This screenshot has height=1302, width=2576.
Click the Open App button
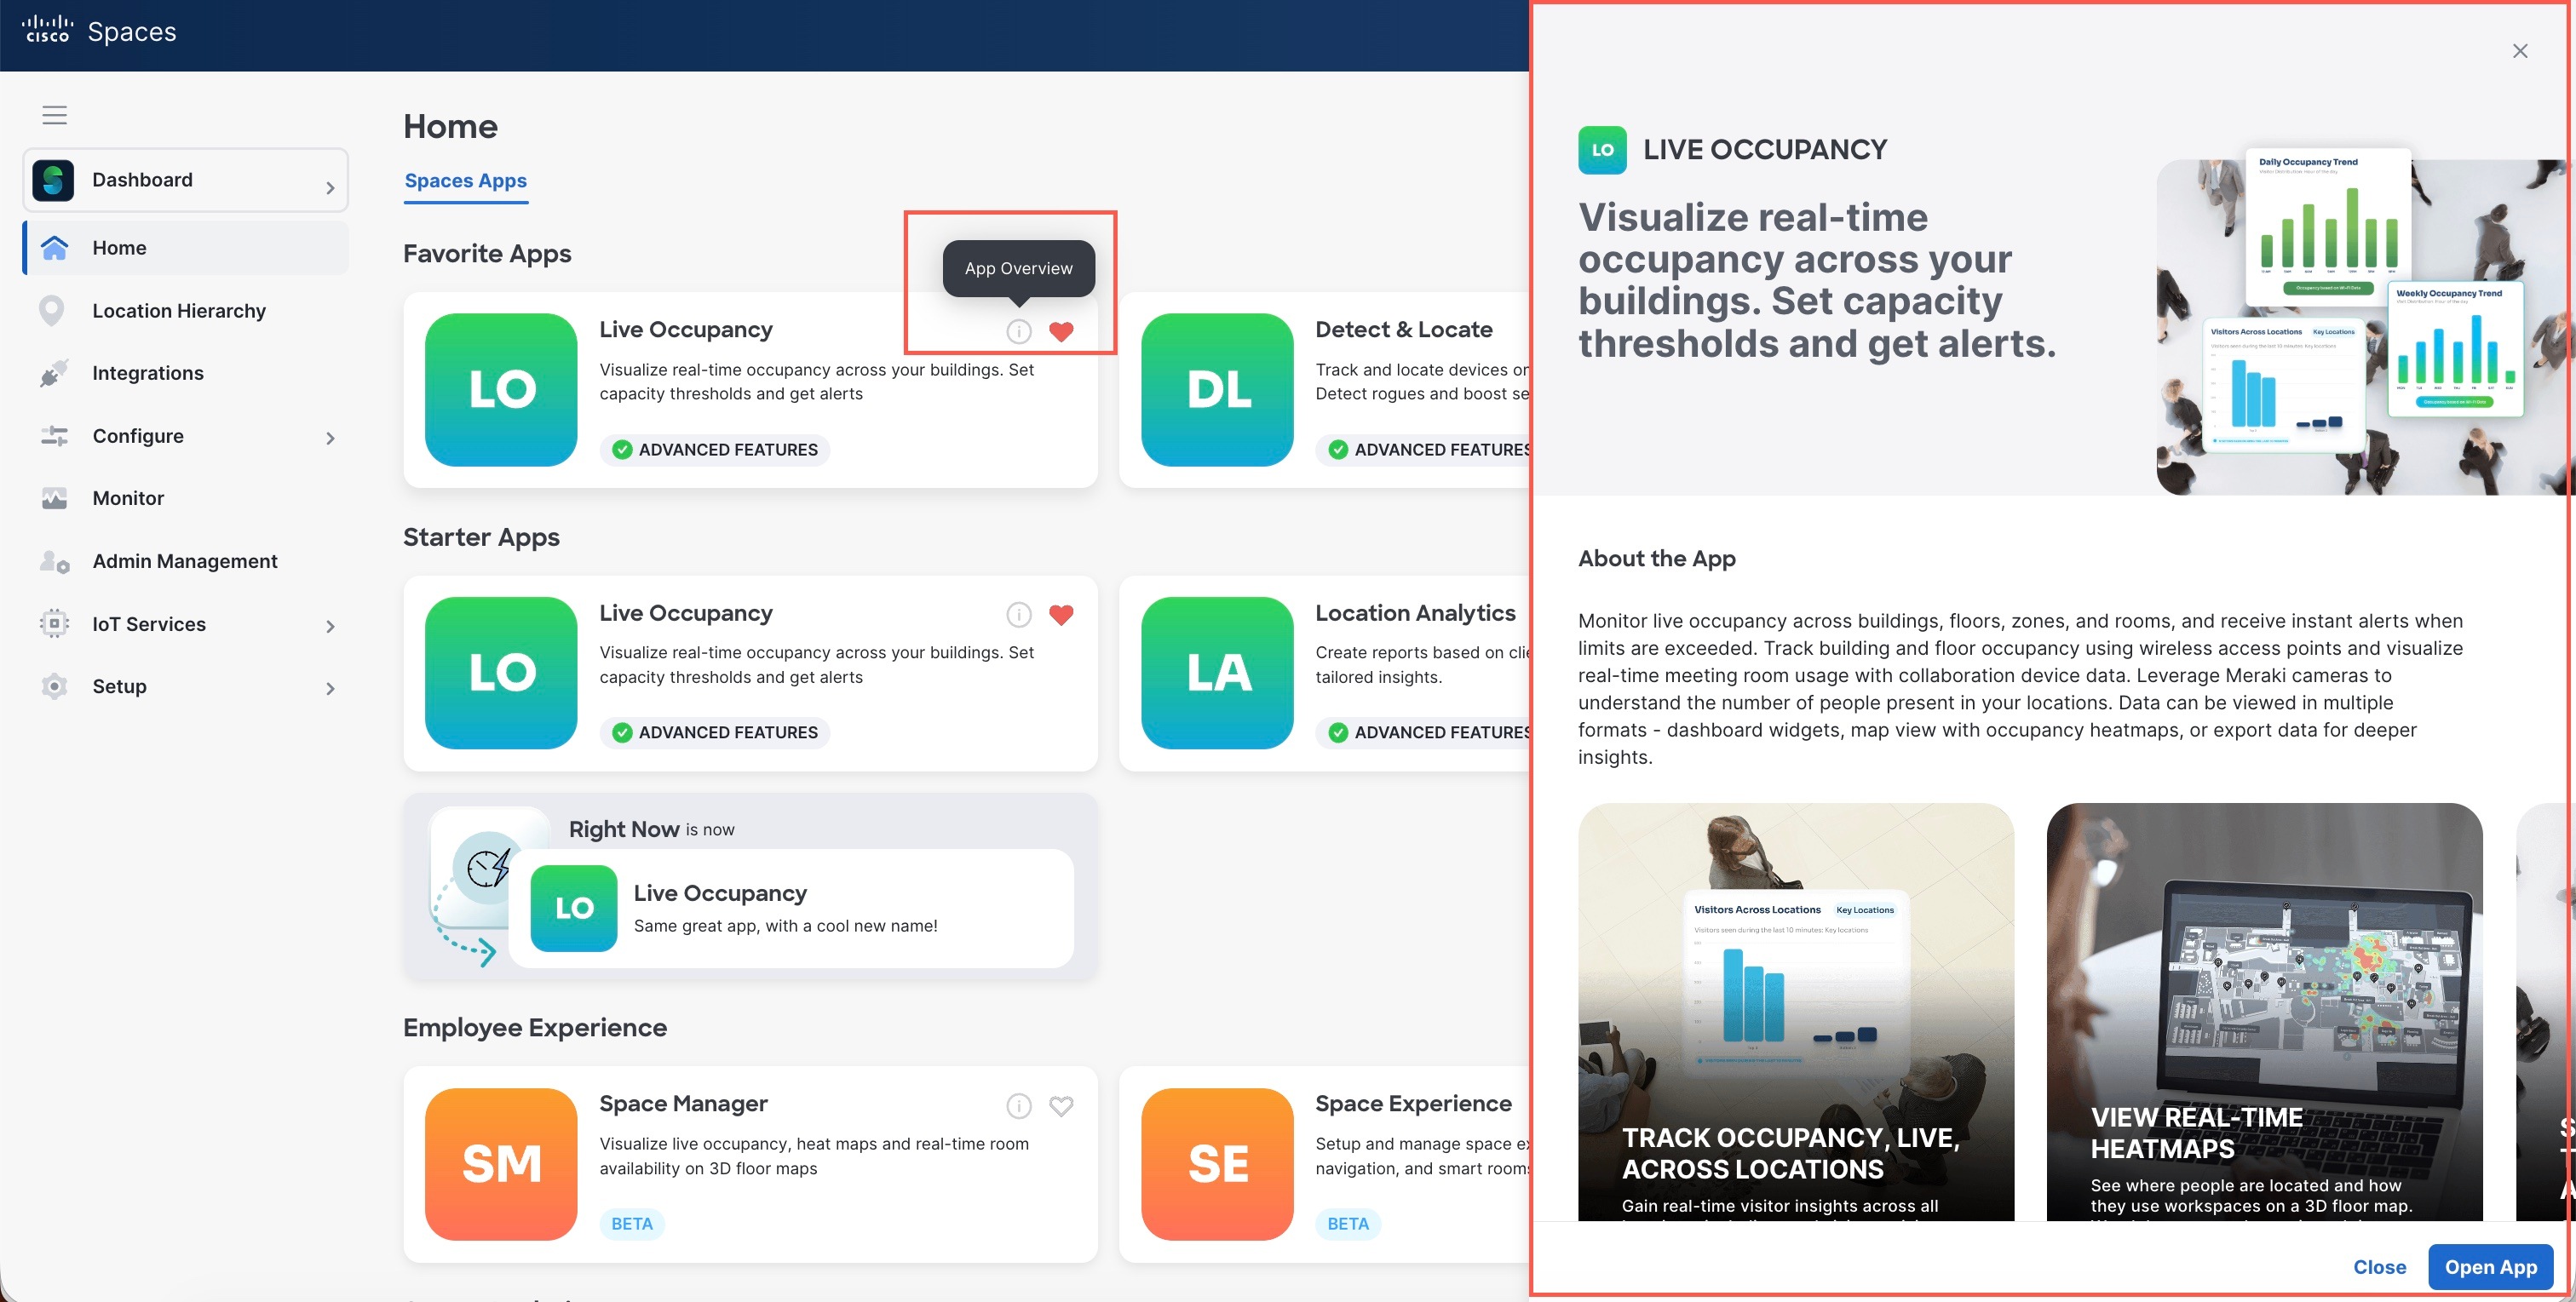pos(2489,1266)
